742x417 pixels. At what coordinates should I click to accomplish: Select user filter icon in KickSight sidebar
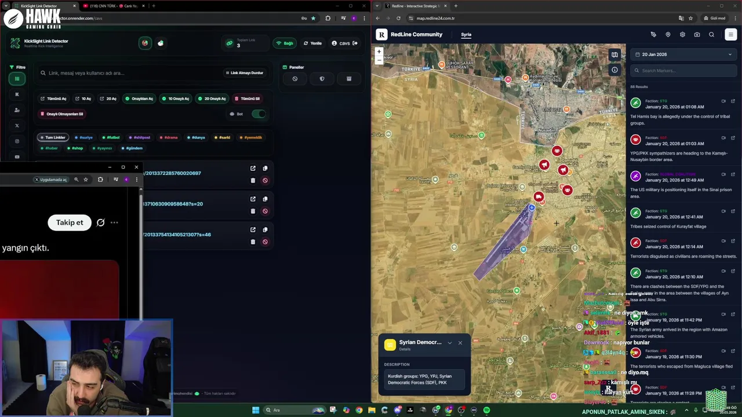point(17,110)
